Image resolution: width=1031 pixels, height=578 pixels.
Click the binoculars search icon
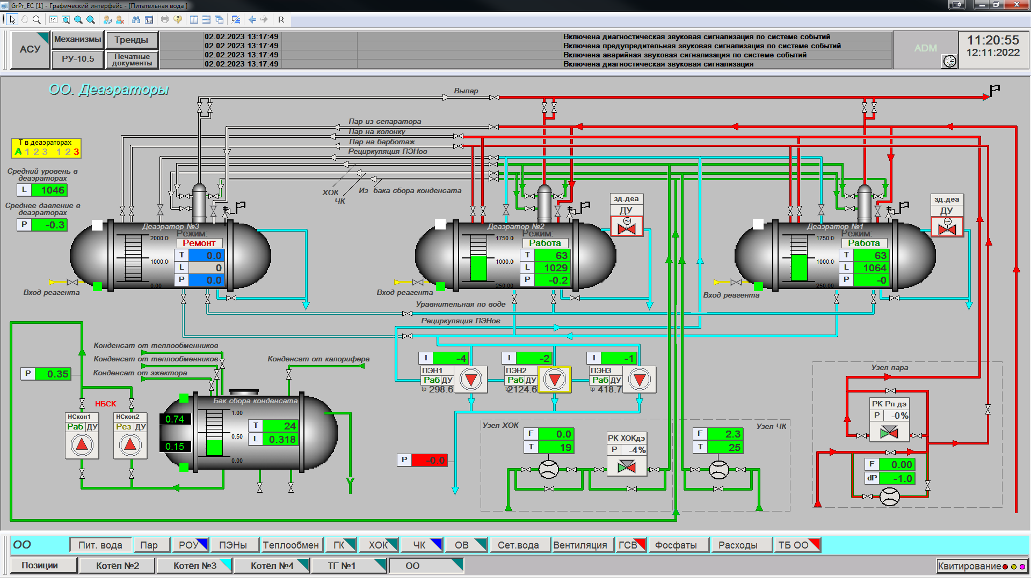coord(136,20)
